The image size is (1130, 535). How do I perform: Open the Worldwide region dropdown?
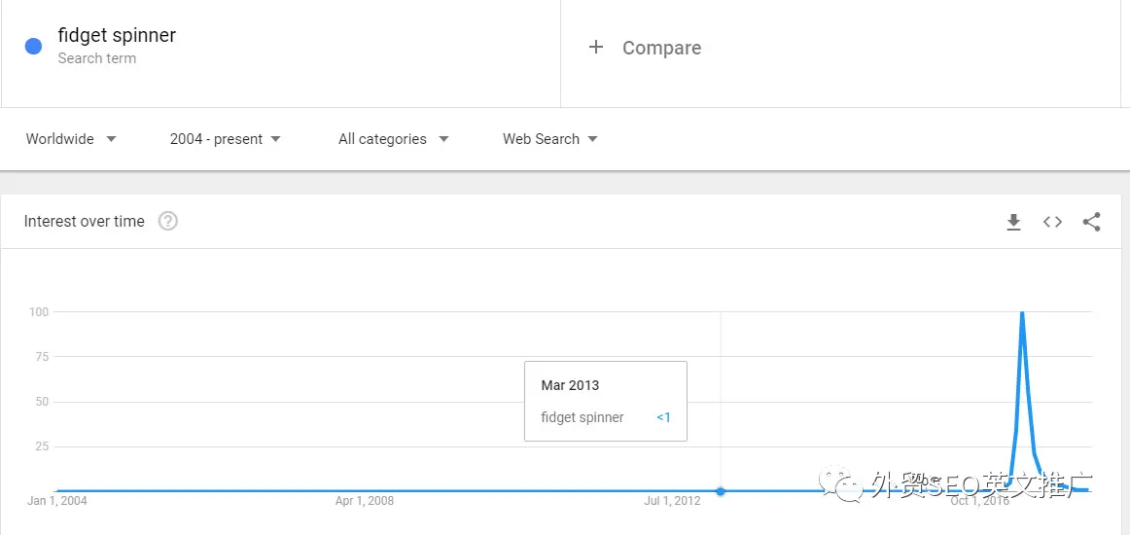click(71, 139)
